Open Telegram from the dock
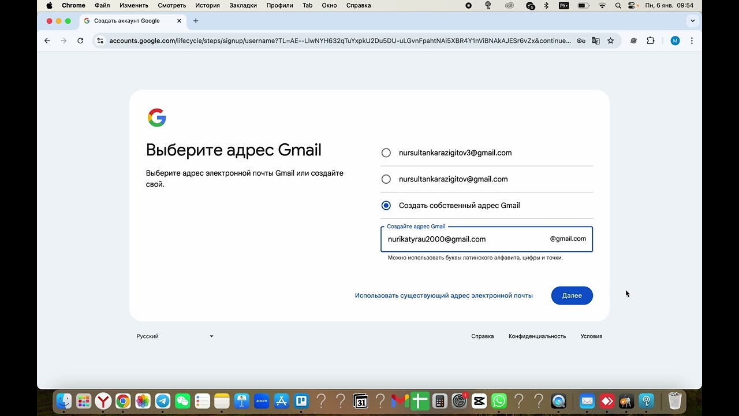The width and height of the screenshot is (739, 416). click(x=163, y=400)
